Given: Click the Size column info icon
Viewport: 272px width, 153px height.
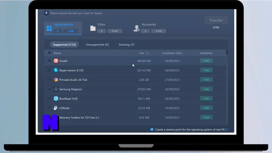Looking at the screenshot, I should 147,53.
